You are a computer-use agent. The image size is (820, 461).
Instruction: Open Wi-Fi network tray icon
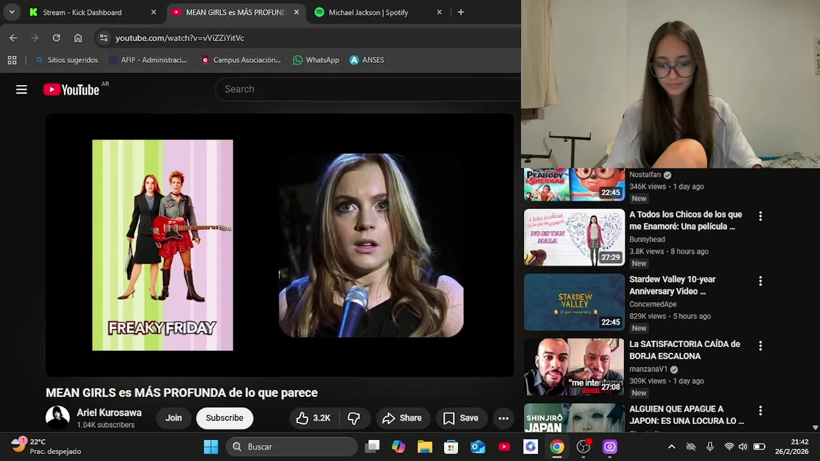pos(729,447)
